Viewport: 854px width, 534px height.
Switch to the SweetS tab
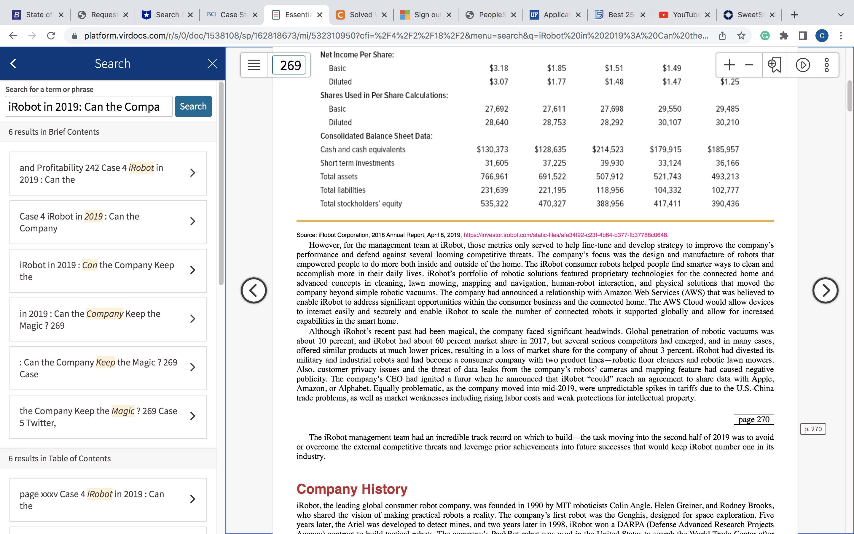click(749, 15)
